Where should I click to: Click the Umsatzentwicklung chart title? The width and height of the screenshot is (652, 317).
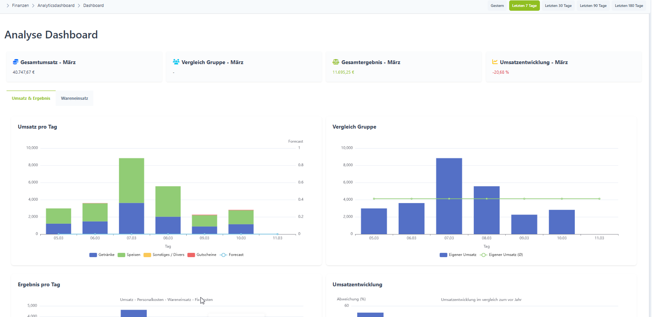coord(357,284)
